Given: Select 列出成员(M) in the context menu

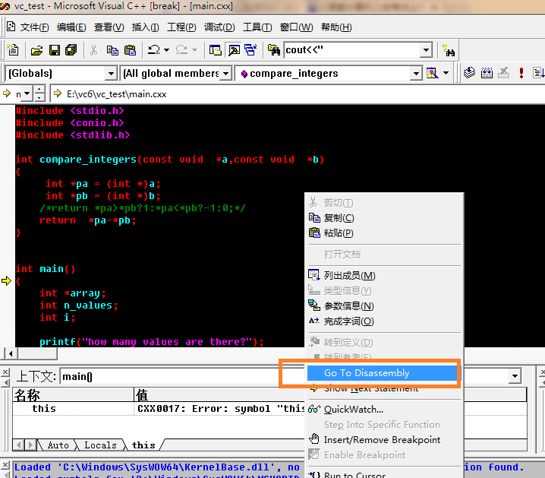Looking at the screenshot, I should [x=384, y=276].
